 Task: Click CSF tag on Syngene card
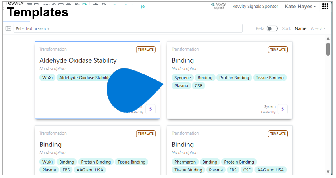point(199,86)
